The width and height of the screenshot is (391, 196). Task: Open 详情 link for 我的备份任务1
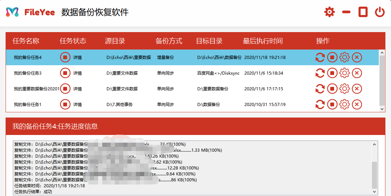click(78, 105)
